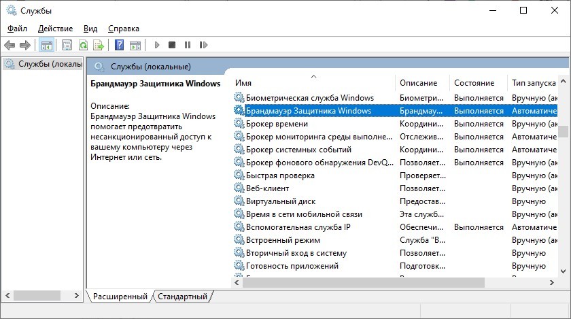Click the Back arrow in toolbar
Image resolution: width=571 pixels, height=319 pixels.
[x=10, y=45]
